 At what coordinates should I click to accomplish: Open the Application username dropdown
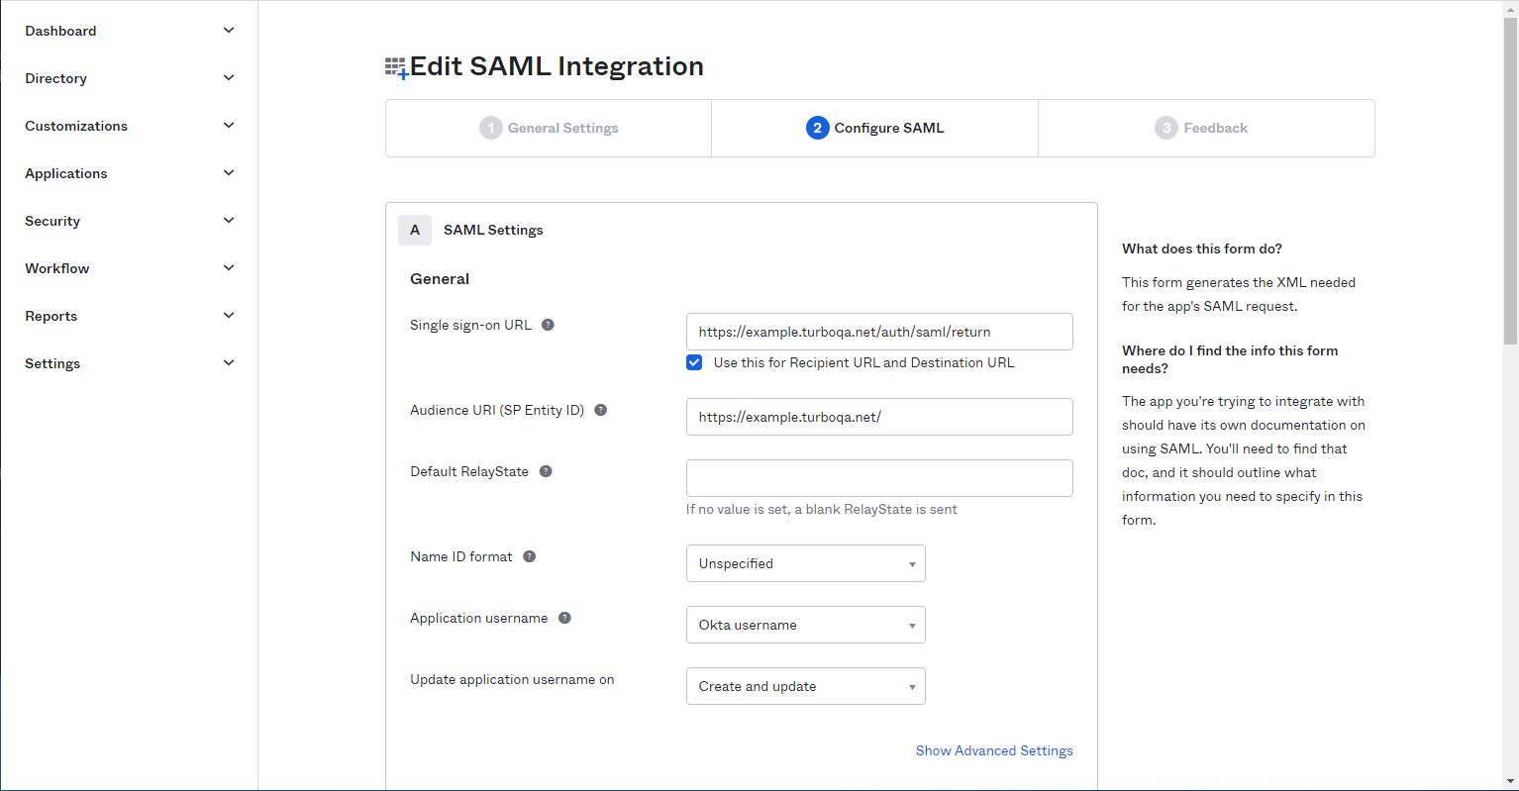point(805,625)
